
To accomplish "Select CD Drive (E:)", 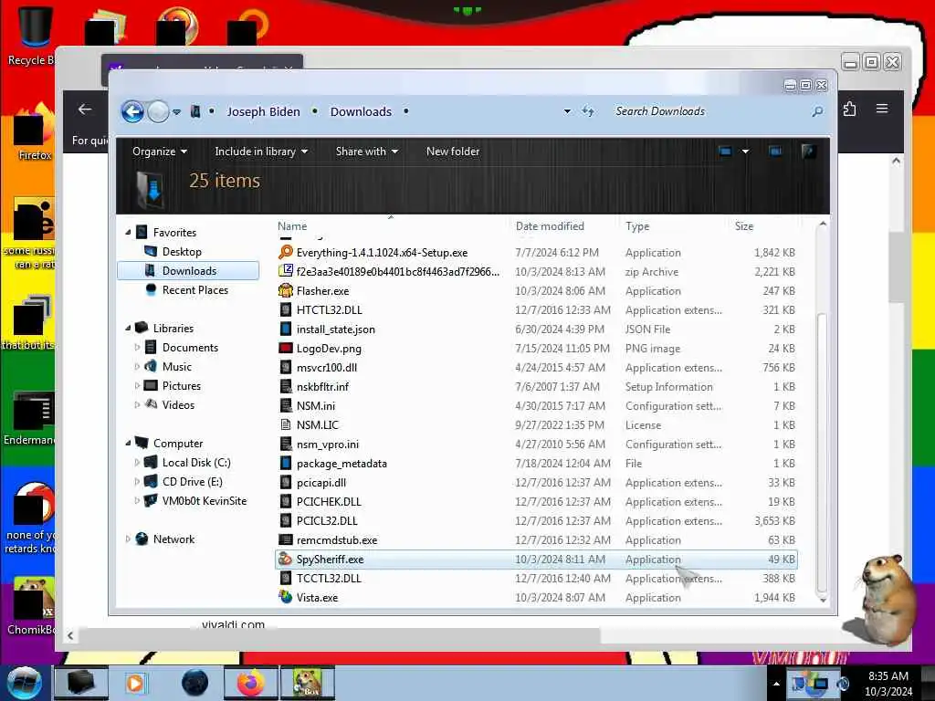I will (x=192, y=482).
